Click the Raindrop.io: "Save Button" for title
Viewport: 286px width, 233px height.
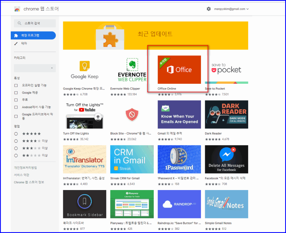tap(179, 223)
